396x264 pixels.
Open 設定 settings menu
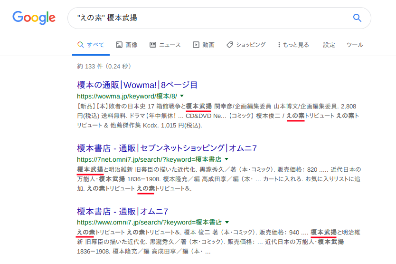(329, 45)
